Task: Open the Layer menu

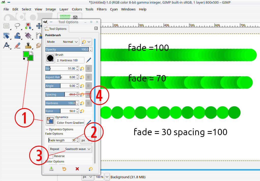Action: tap(64, 9)
